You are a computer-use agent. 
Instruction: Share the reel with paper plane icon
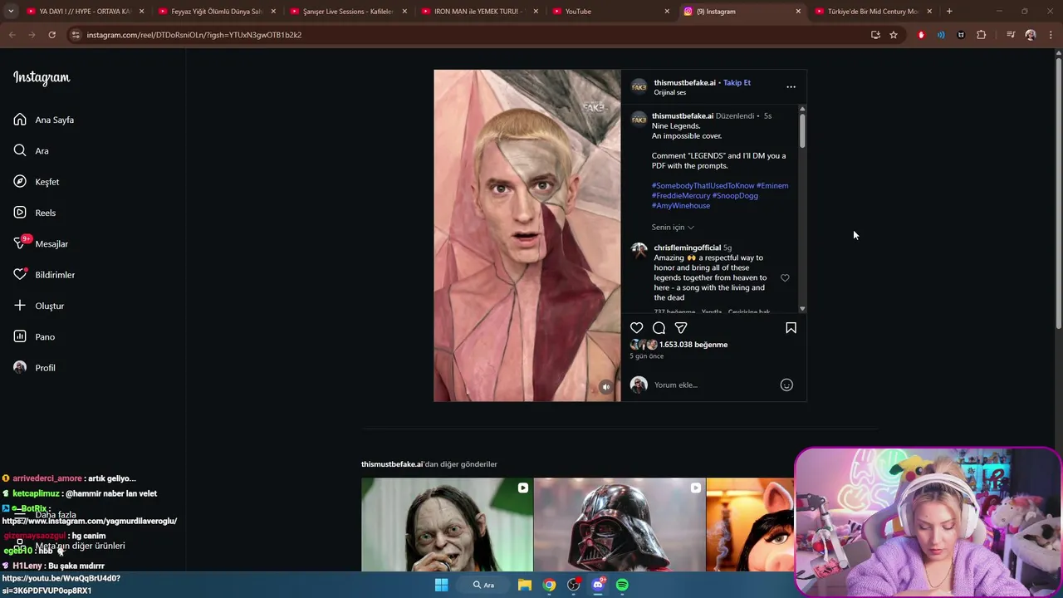[681, 328]
